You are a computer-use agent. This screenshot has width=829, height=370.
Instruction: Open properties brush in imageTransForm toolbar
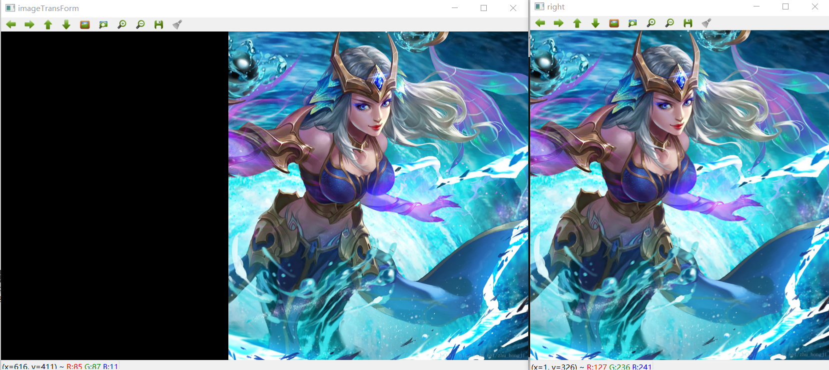point(177,24)
